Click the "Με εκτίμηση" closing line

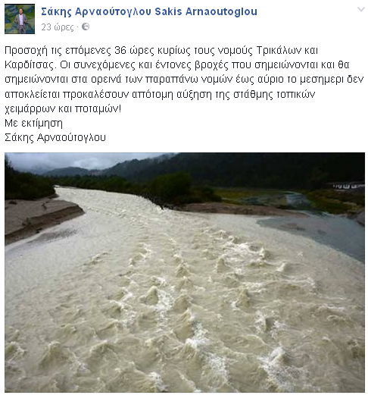click(33, 123)
